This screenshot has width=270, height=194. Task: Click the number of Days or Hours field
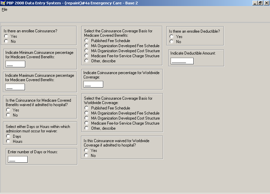click(x=18, y=159)
